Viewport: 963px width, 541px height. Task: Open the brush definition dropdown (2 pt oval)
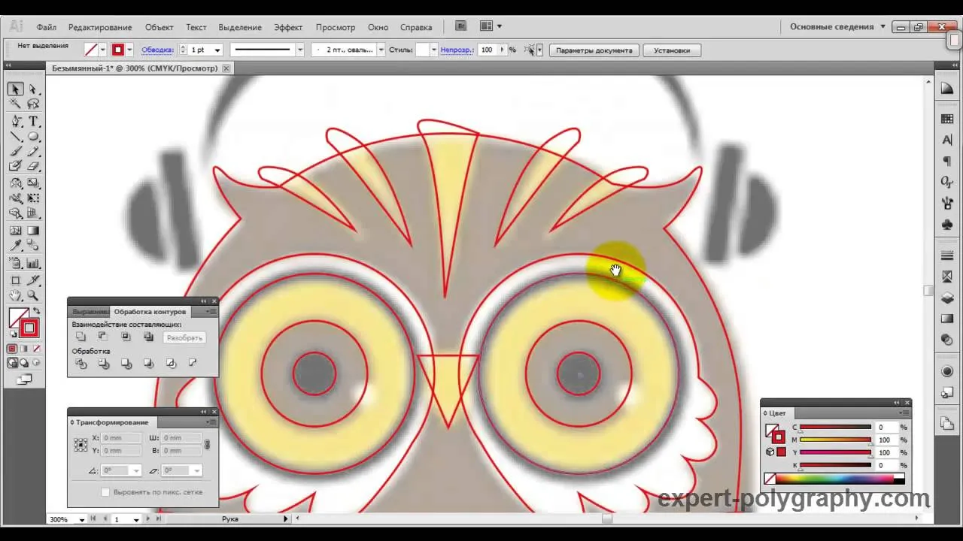[x=381, y=50]
